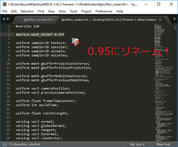Click 'uniform sampler2D normals;' line
This screenshot has height=147, width=178.
pyautogui.click(x=41, y=51)
